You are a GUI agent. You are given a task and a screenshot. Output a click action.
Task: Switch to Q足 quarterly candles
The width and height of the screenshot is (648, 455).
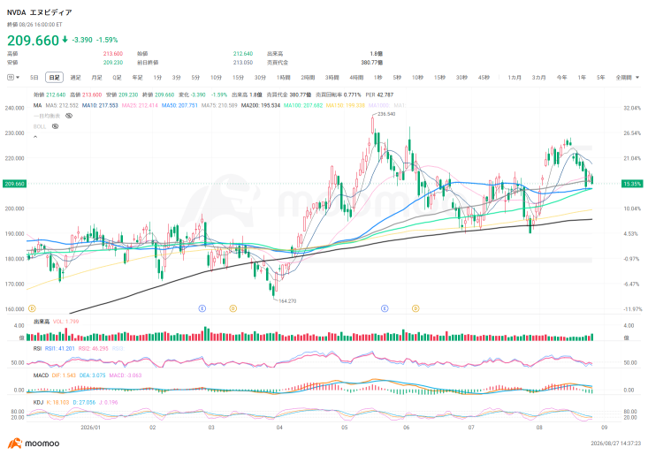pos(117,77)
